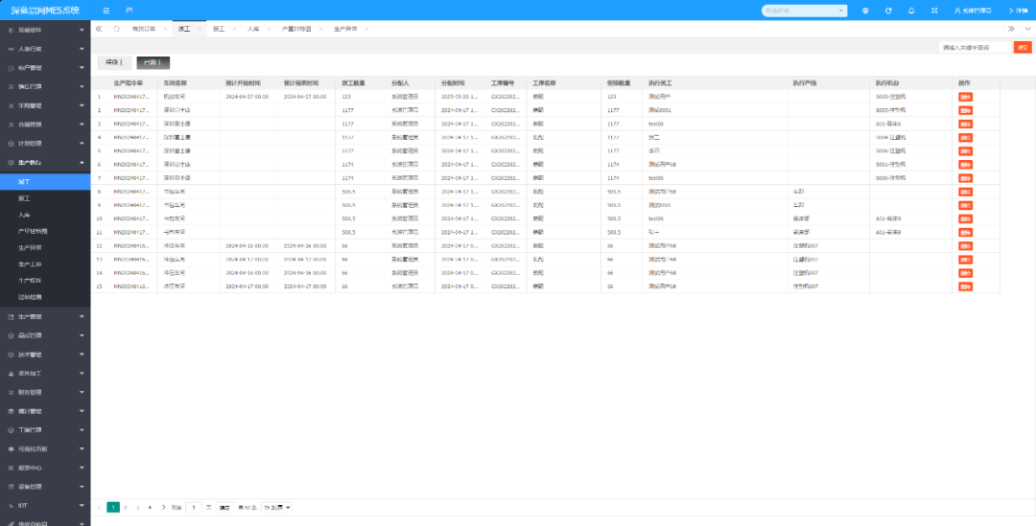Click the second header icon beside sidebar toggle
Screen dimensions: 1036x526
pos(129,11)
